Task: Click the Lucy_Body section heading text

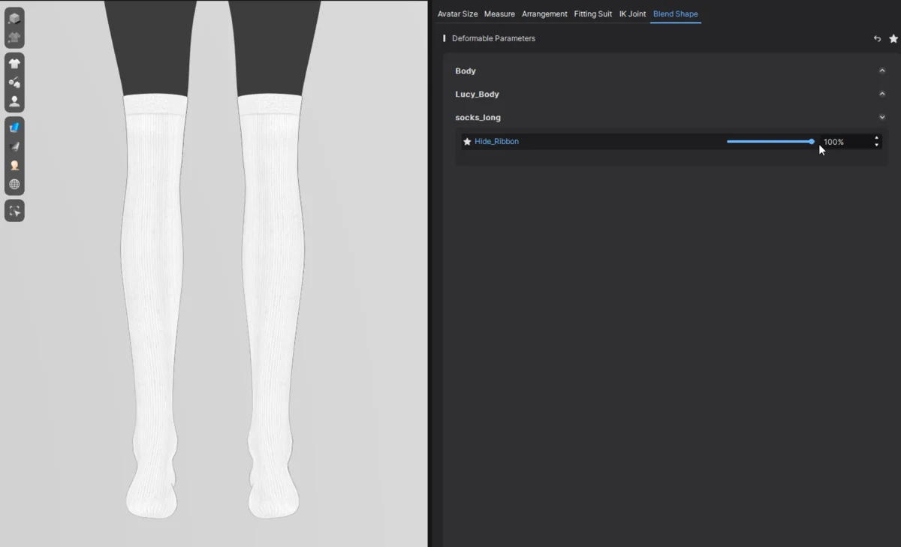Action: [x=477, y=94]
